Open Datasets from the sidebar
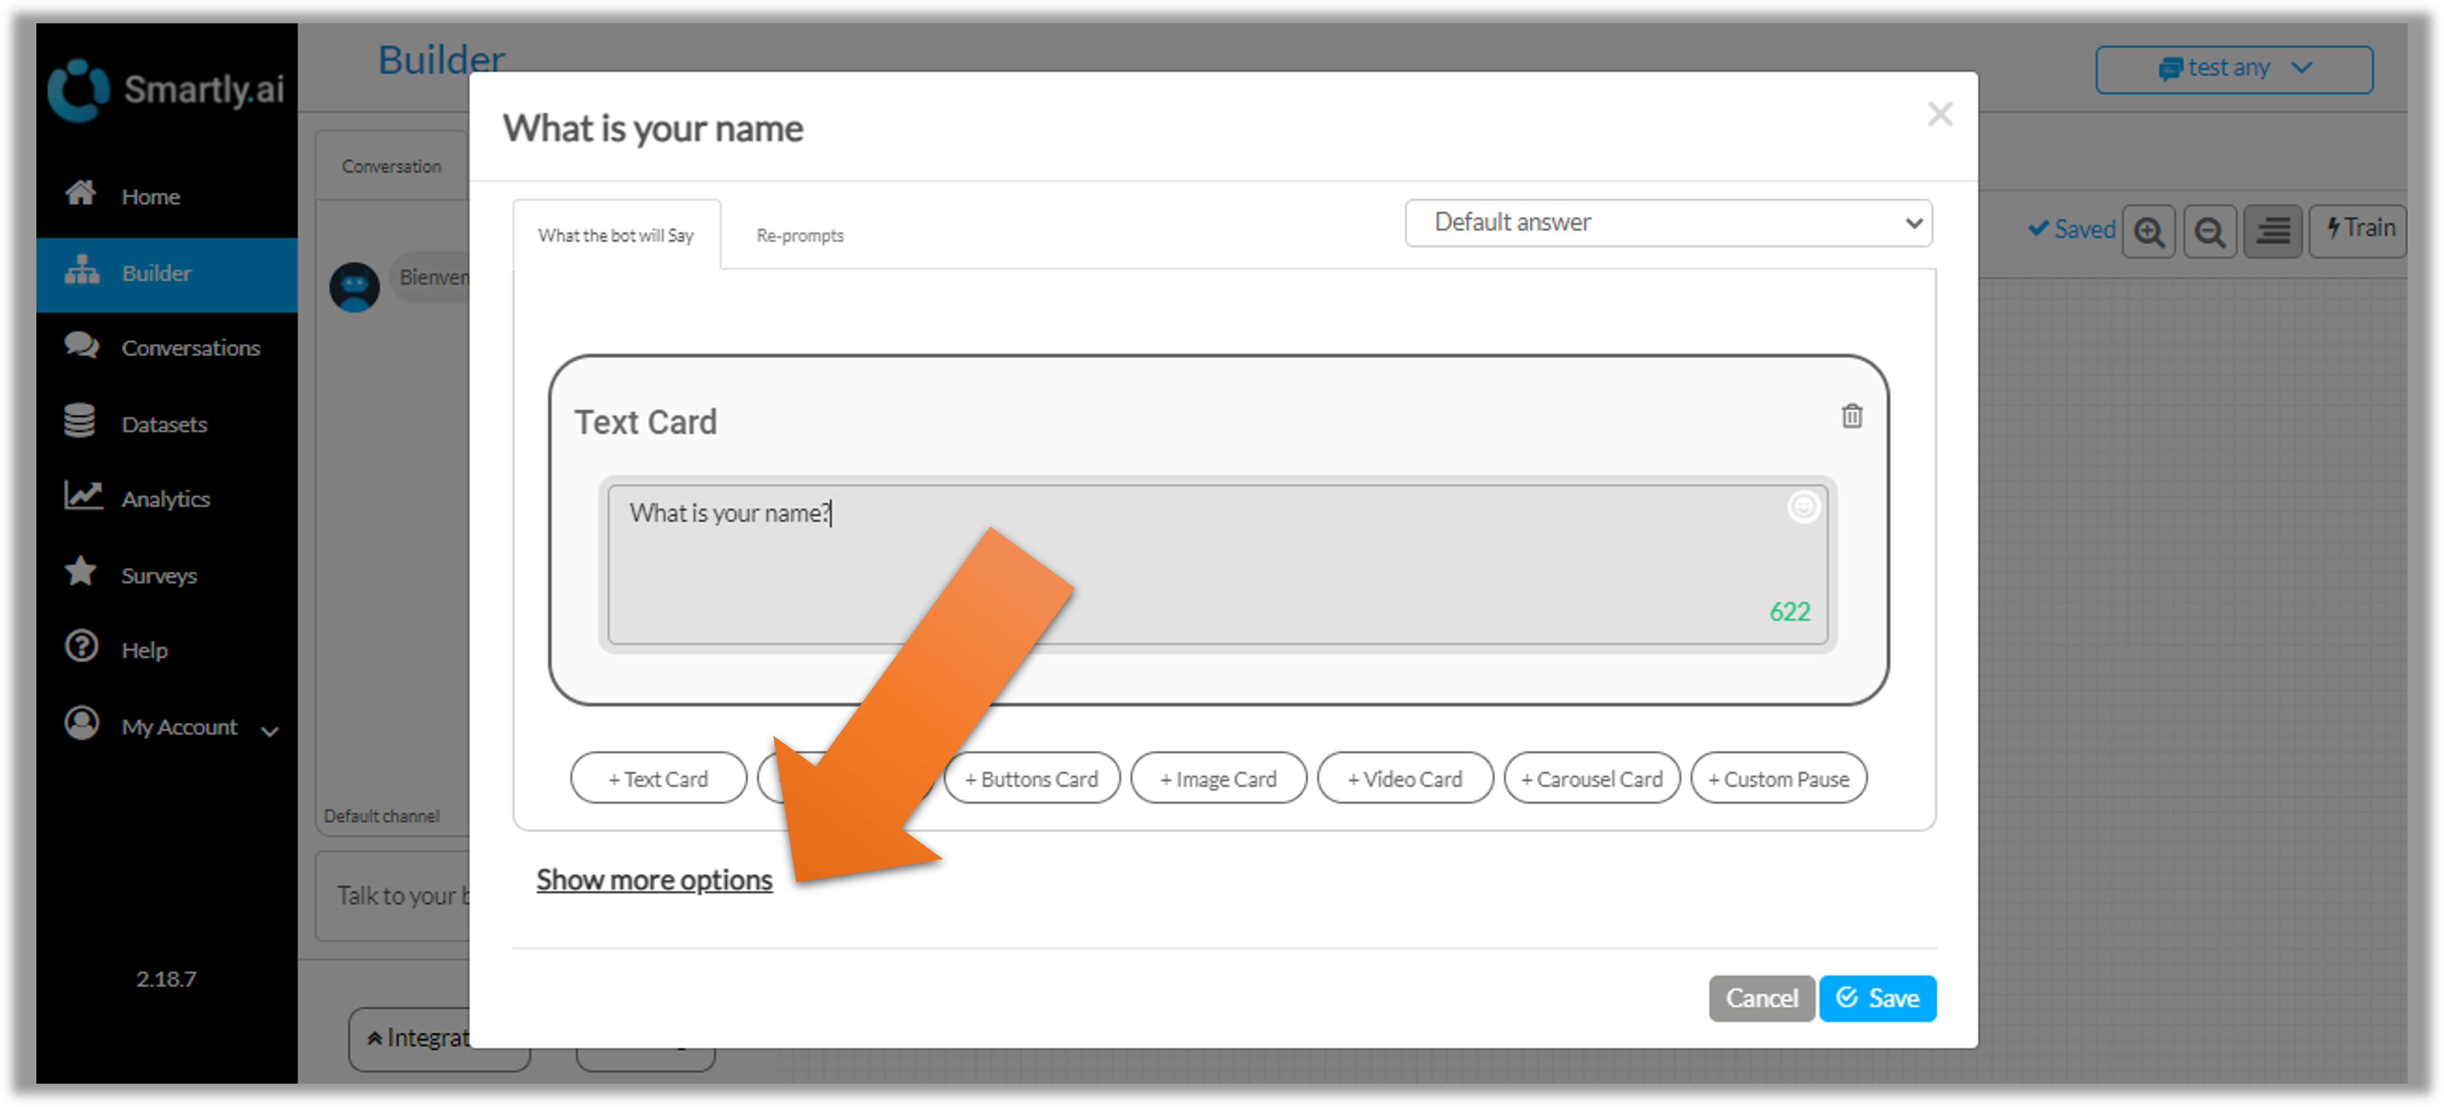The image size is (2444, 1107). pos(163,424)
